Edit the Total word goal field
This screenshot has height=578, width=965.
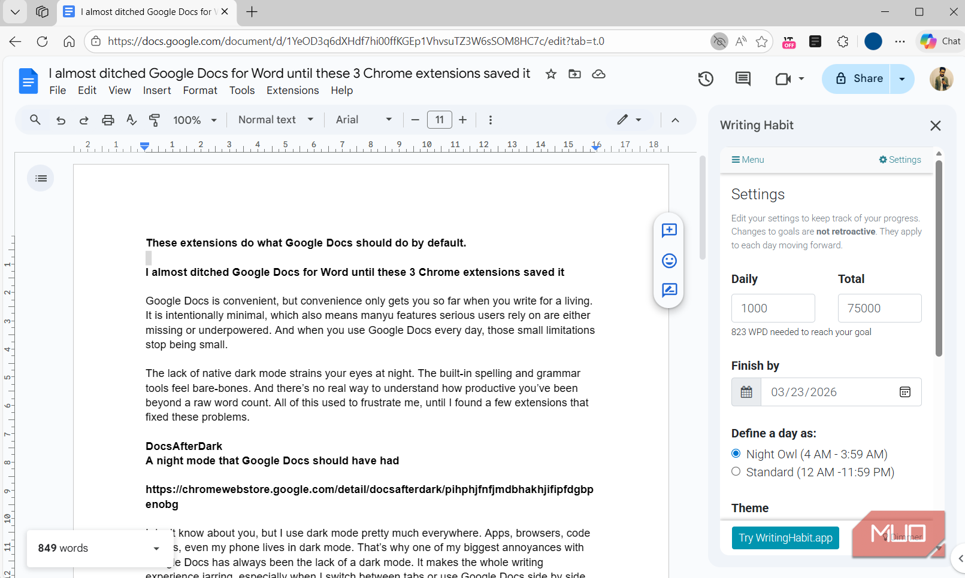pyautogui.click(x=879, y=308)
